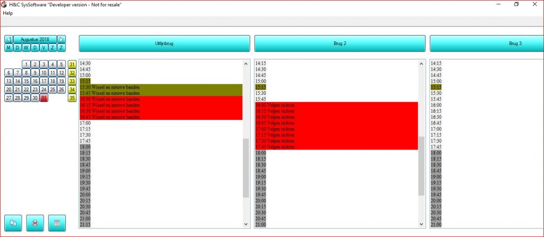The height and width of the screenshot is (237, 544).
Task: Select the Brug 2 column header button
Action: (x=340, y=43)
